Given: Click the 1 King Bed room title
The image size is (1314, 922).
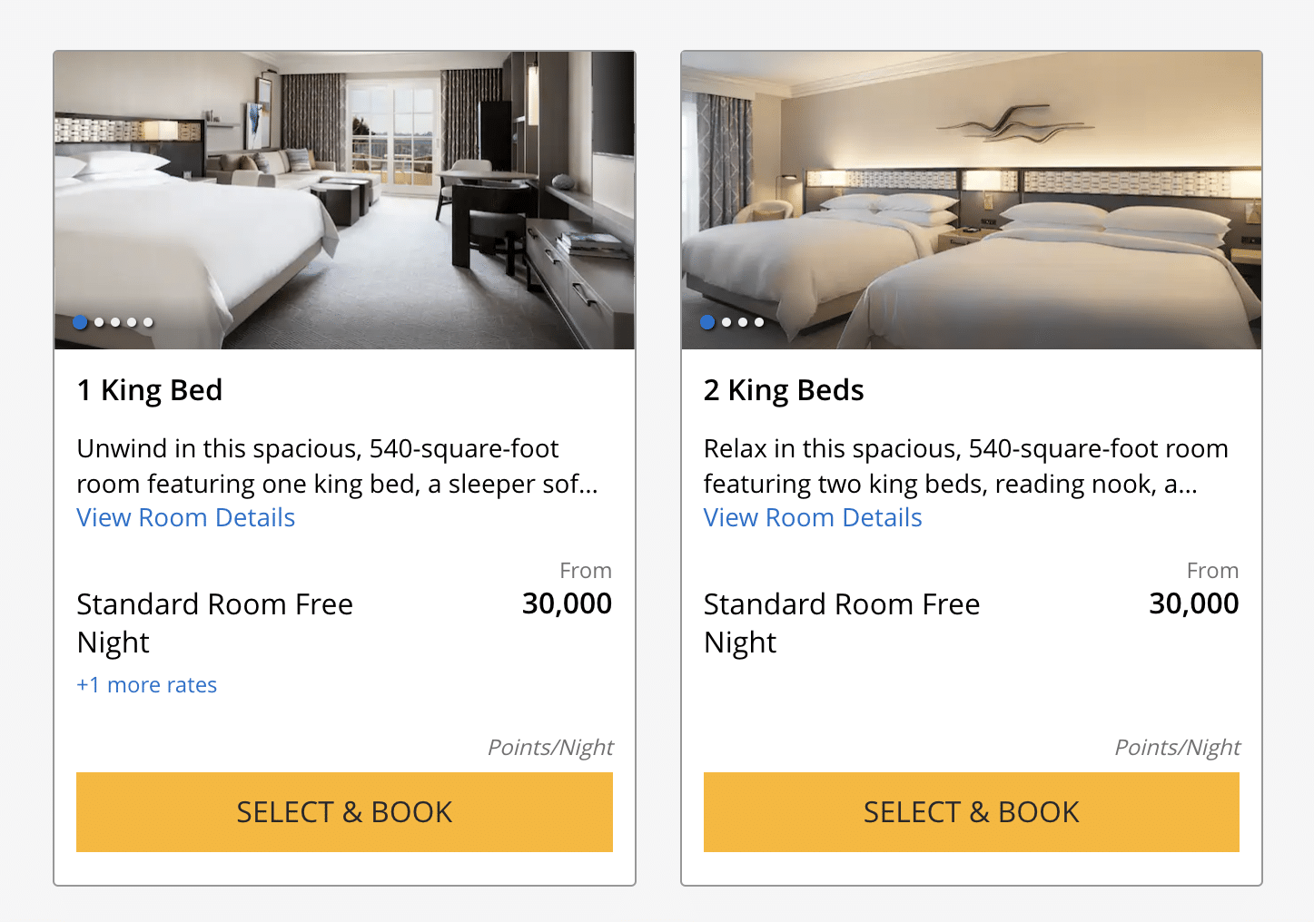Looking at the screenshot, I should click(150, 390).
